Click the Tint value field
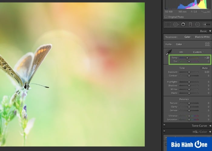Screen dimensions: 212x151 coord(208,62)
